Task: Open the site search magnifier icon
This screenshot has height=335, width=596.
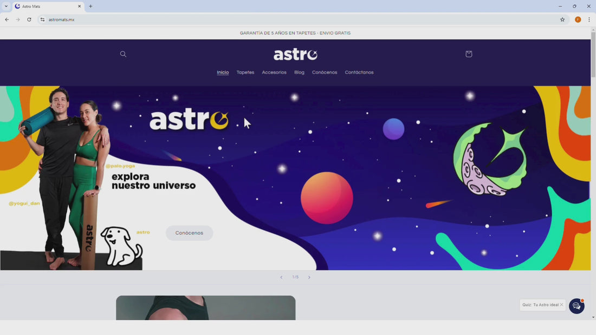Action: (123, 54)
